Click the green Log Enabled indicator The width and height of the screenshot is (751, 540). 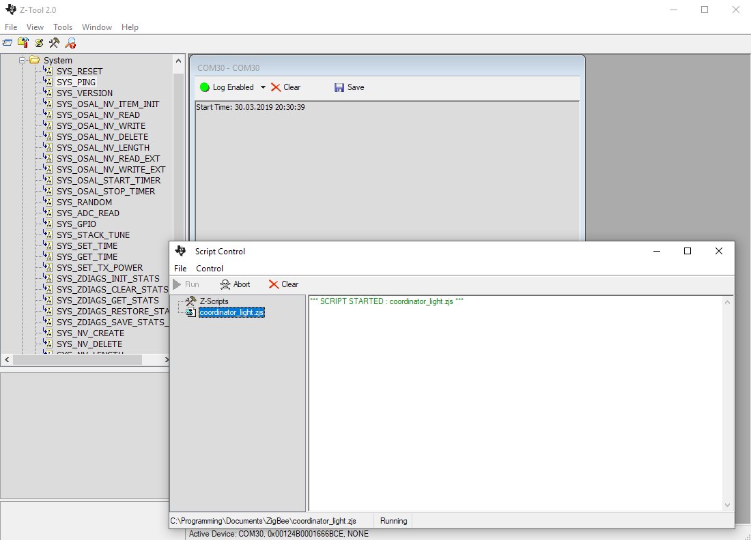click(x=205, y=87)
